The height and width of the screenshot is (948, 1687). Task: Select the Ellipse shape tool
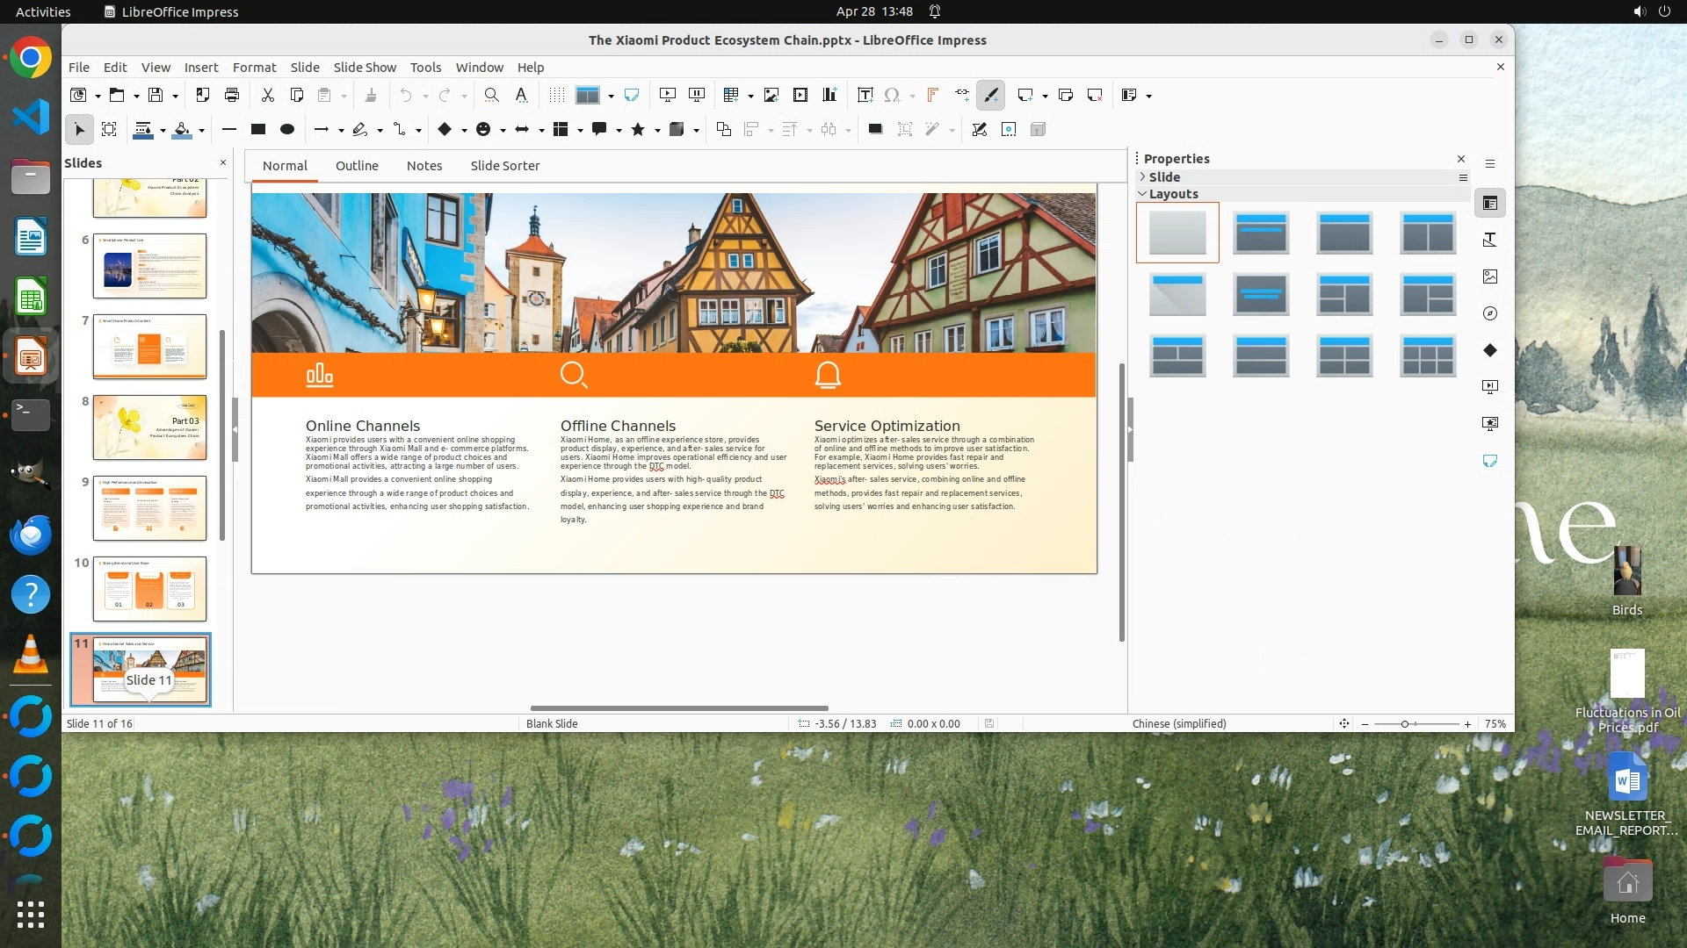click(x=287, y=129)
